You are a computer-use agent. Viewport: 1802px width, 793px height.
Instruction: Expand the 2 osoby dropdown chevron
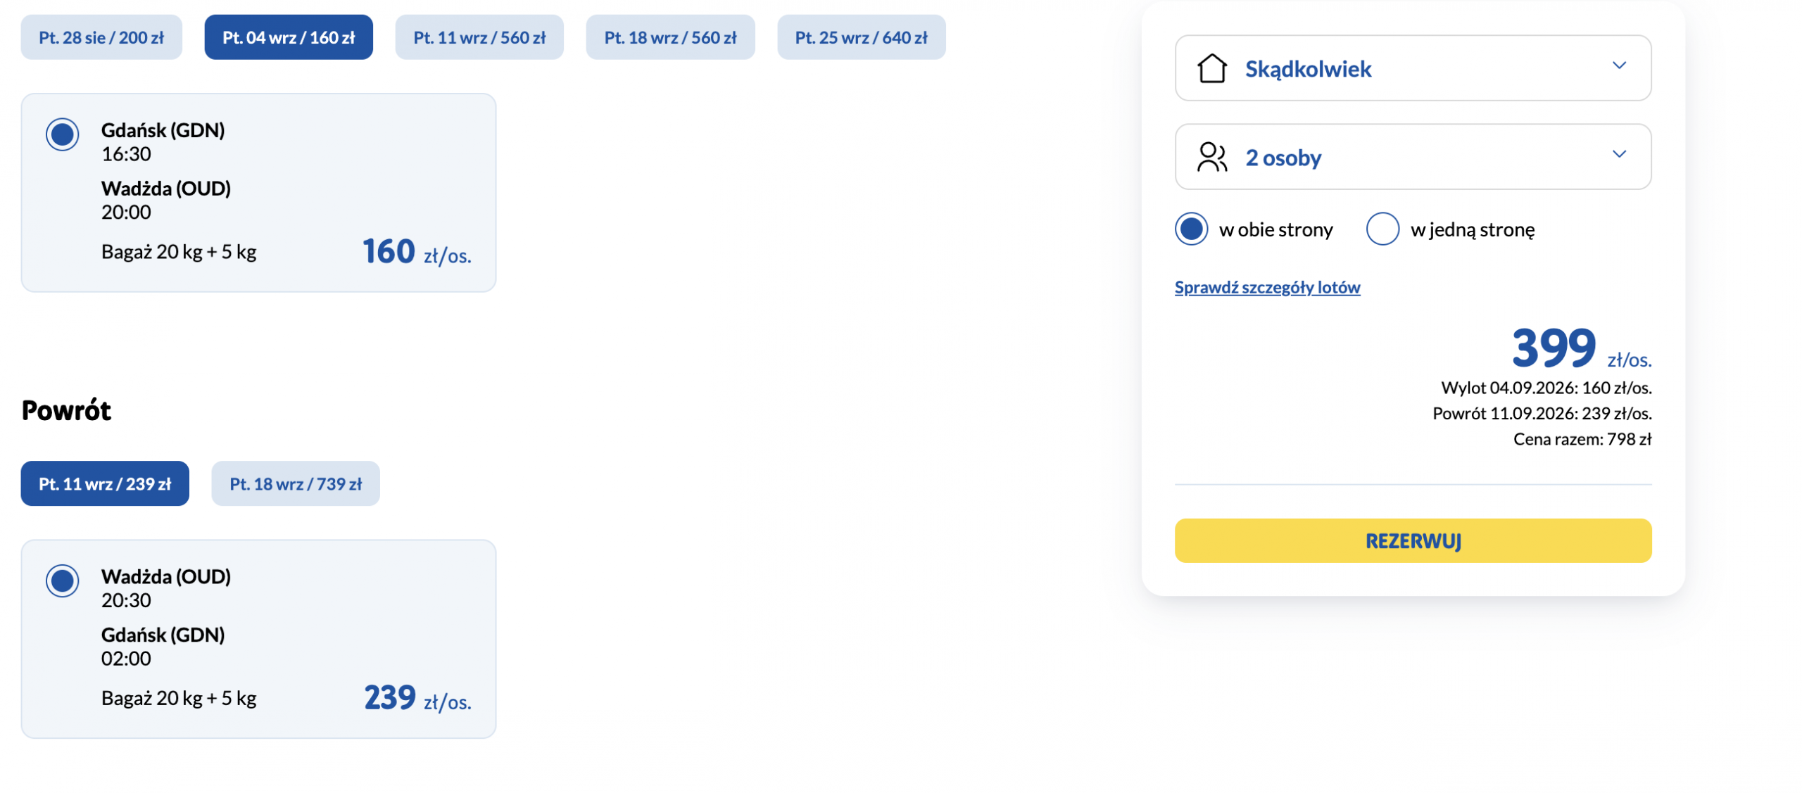click(x=1618, y=154)
